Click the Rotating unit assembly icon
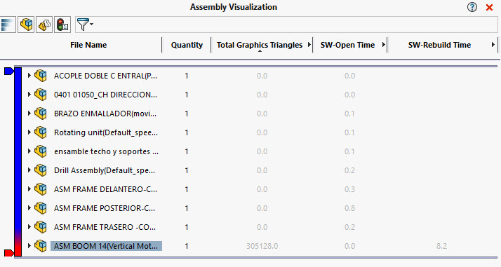The height and width of the screenshot is (267, 501). pyautogui.click(x=41, y=132)
